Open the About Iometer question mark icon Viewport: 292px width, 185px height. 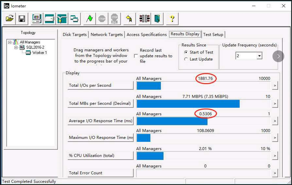(x=172, y=19)
